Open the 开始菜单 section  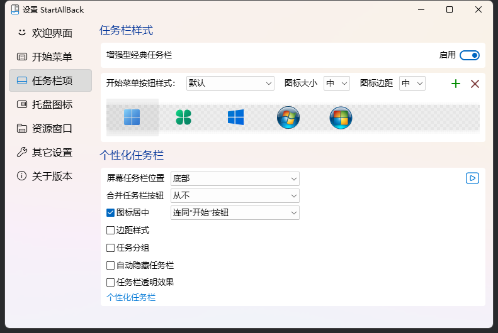[x=50, y=57]
